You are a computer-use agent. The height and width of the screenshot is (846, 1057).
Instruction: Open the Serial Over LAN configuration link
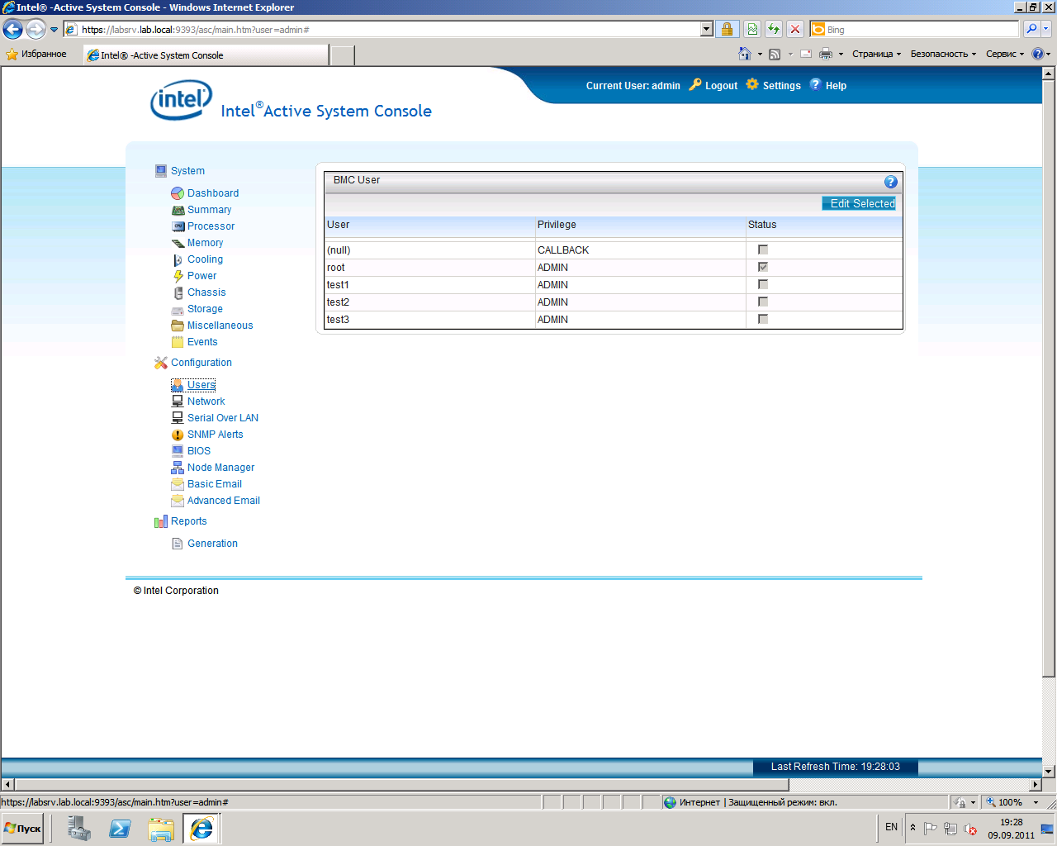222,418
